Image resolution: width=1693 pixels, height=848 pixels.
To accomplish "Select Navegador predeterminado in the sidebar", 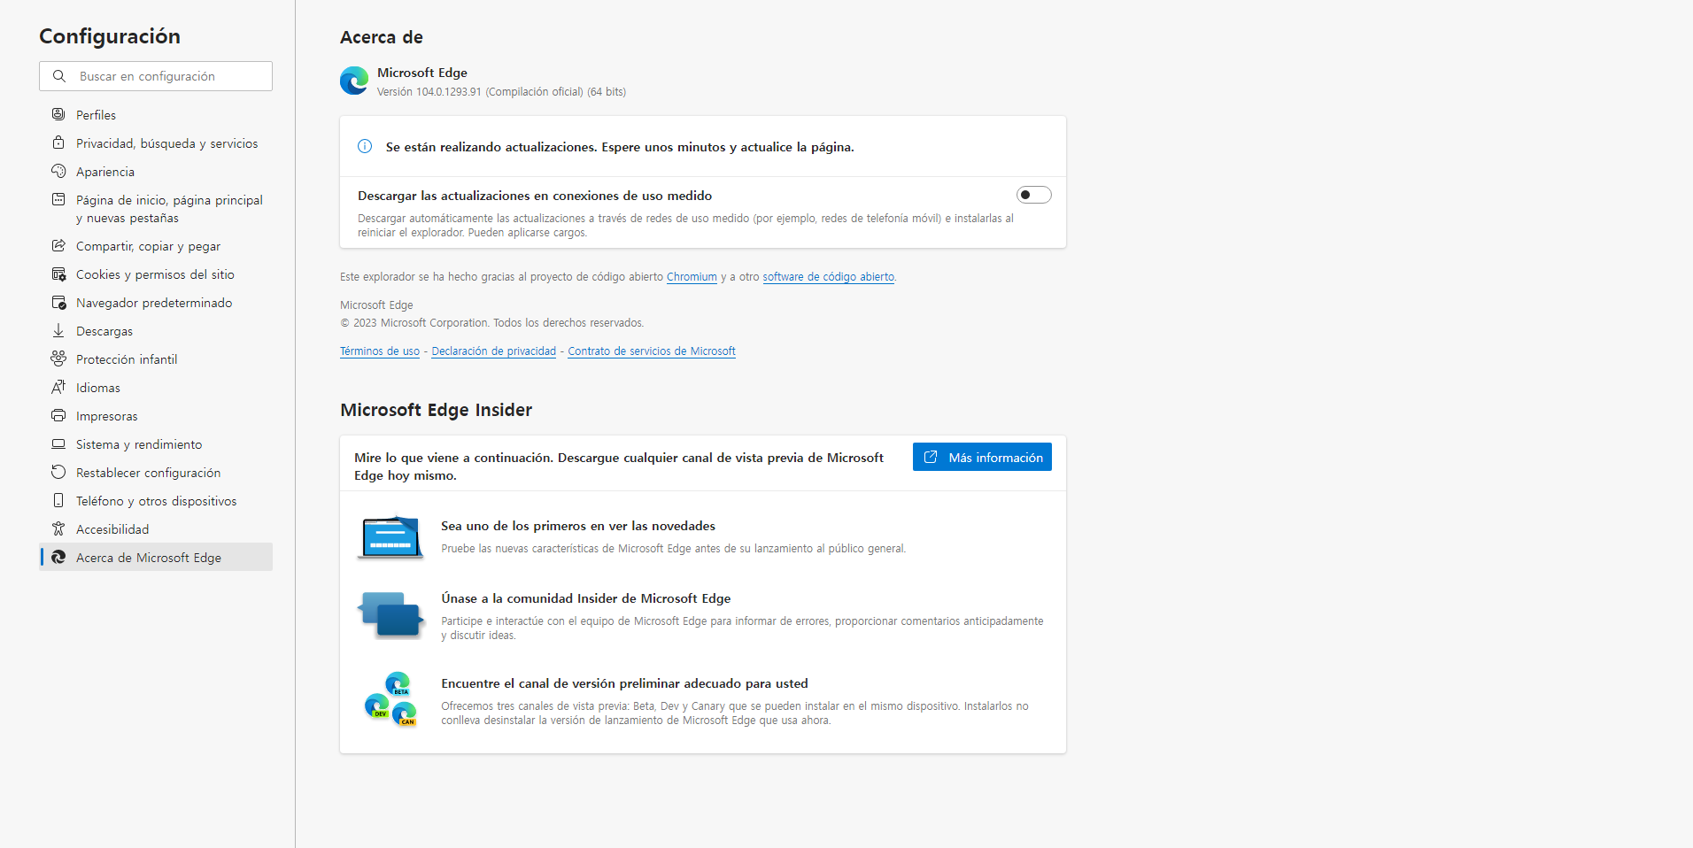I will (x=156, y=303).
